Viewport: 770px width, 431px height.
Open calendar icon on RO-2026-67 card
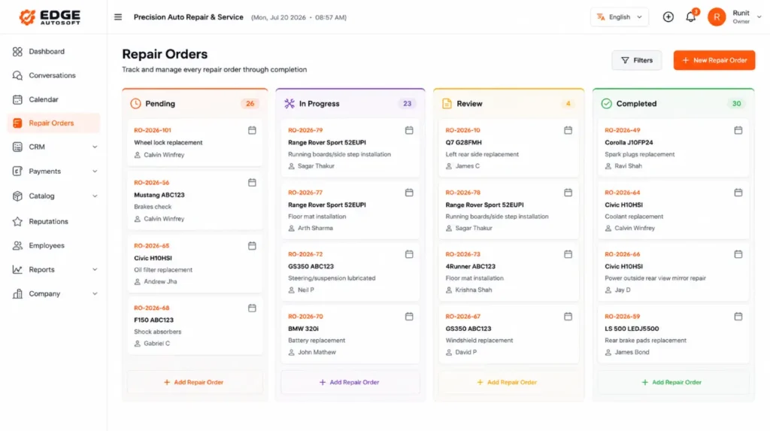click(x=568, y=317)
